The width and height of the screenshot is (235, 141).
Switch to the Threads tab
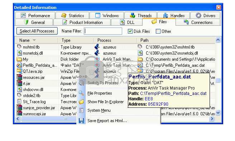pyautogui.click(x=141, y=16)
